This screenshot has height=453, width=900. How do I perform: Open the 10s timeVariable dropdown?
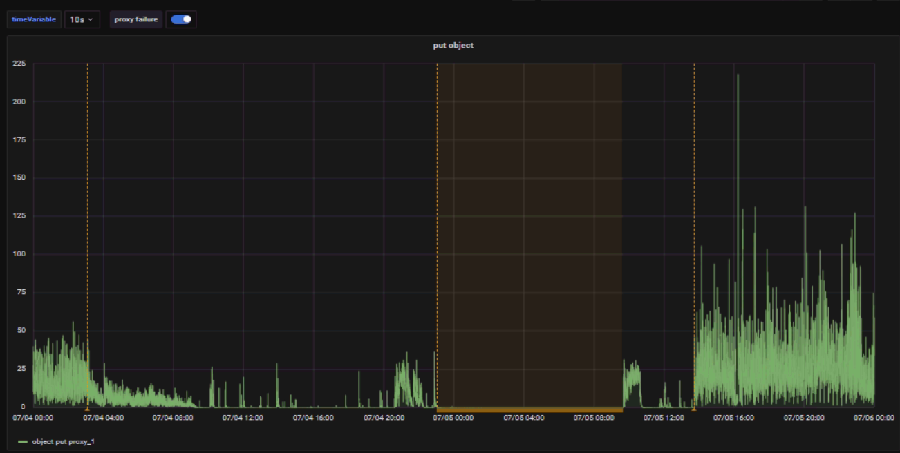pos(82,19)
